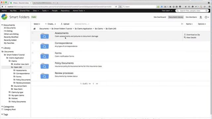Click the browser back arrow

(2, 7)
